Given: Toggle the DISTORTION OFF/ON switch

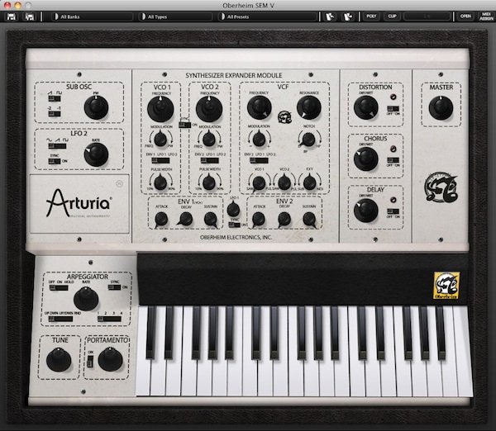Looking at the screenshot, I should pyautogui.click(x=393, y=109).
